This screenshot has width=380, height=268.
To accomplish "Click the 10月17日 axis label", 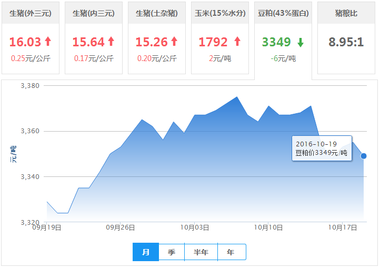I will [343, 227].
